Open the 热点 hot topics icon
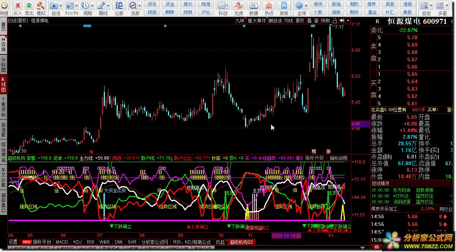This screenshot has width=456, height=252. pos(269,6)
